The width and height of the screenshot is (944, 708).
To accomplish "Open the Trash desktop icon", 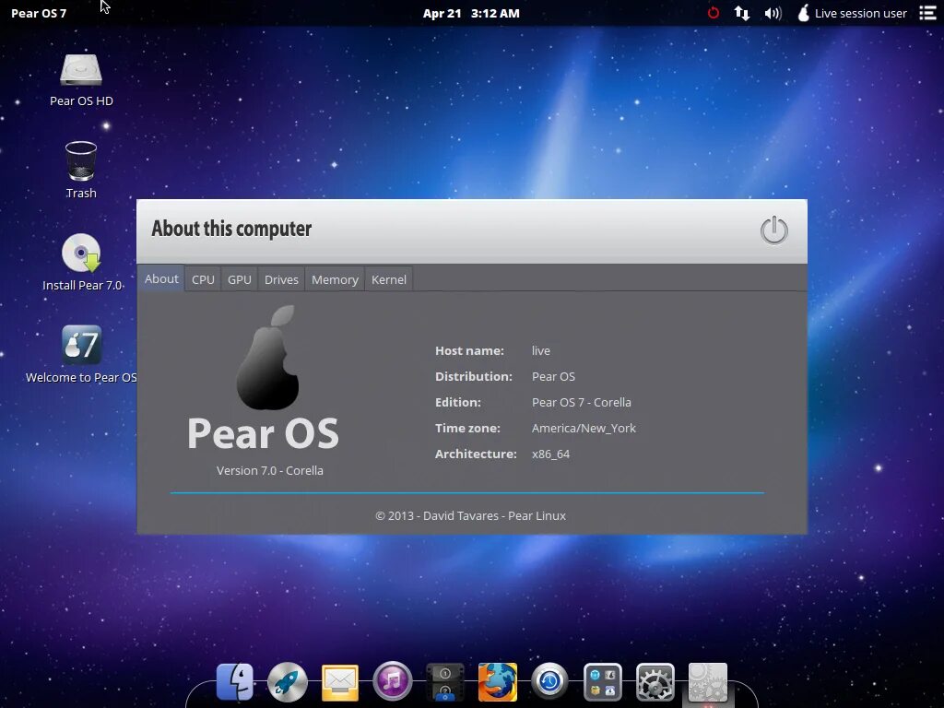I will pos(81,171).
